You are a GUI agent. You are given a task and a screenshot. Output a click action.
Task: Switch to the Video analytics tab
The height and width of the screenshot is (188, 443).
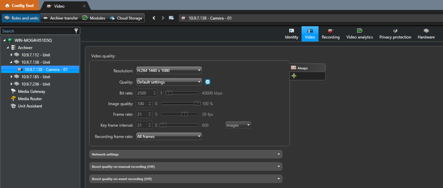click(x=360, y=34)
